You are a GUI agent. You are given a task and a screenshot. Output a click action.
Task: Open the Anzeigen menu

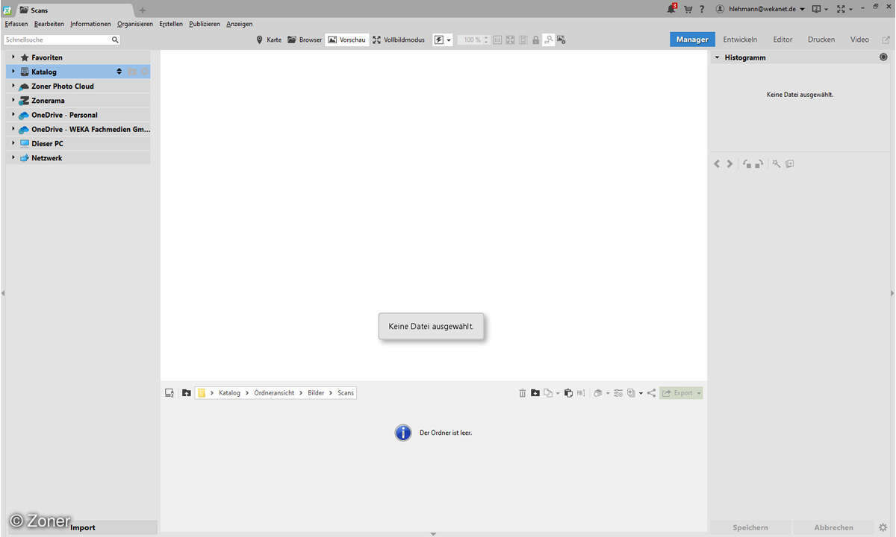click(x=240, y=24)
